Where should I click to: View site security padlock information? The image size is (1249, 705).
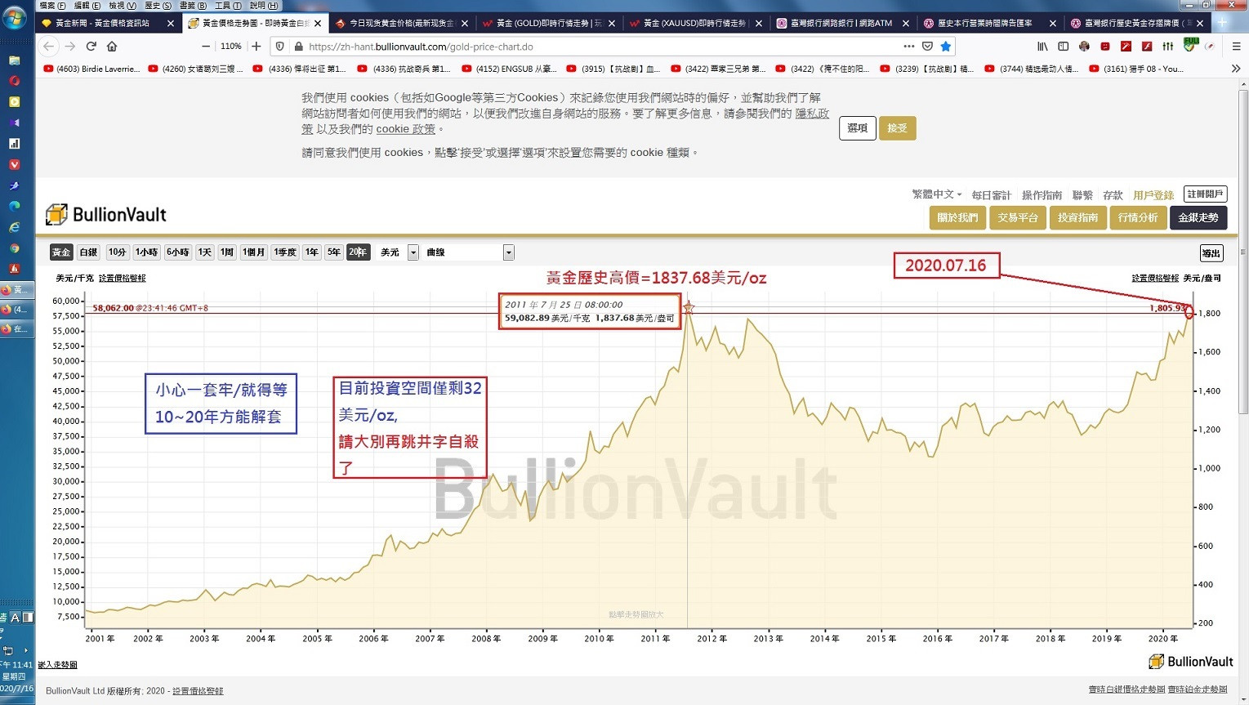point(298,47)
